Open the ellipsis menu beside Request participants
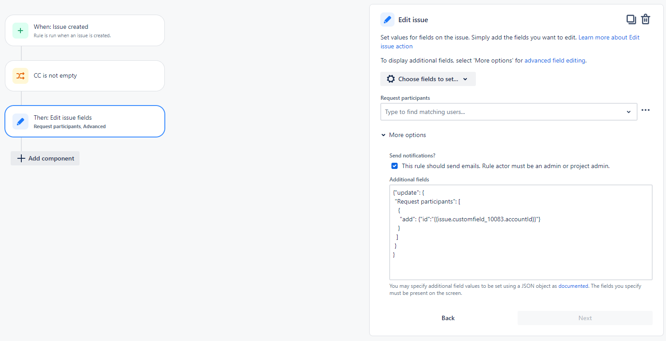This screenshot has width=666, height=341. click(646, 110)
